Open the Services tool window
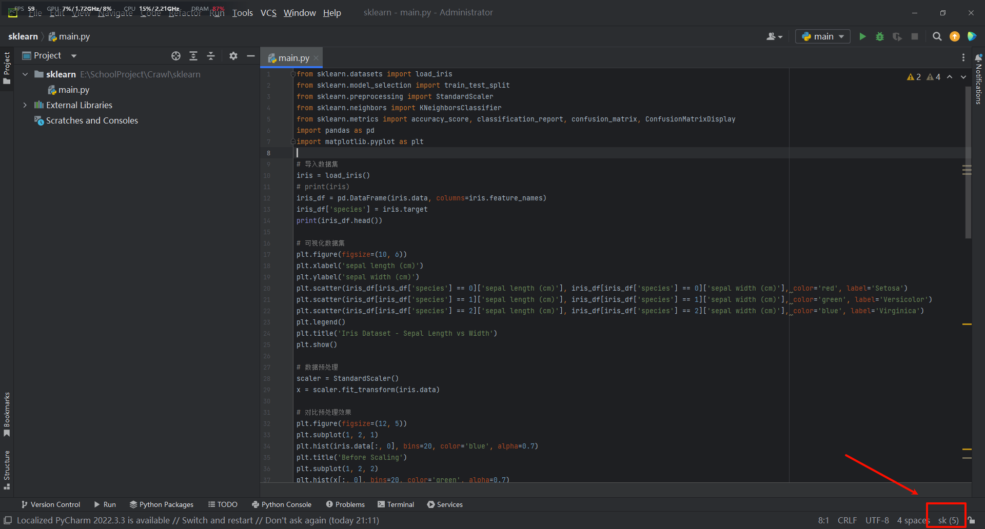 (x=445, y=504)
